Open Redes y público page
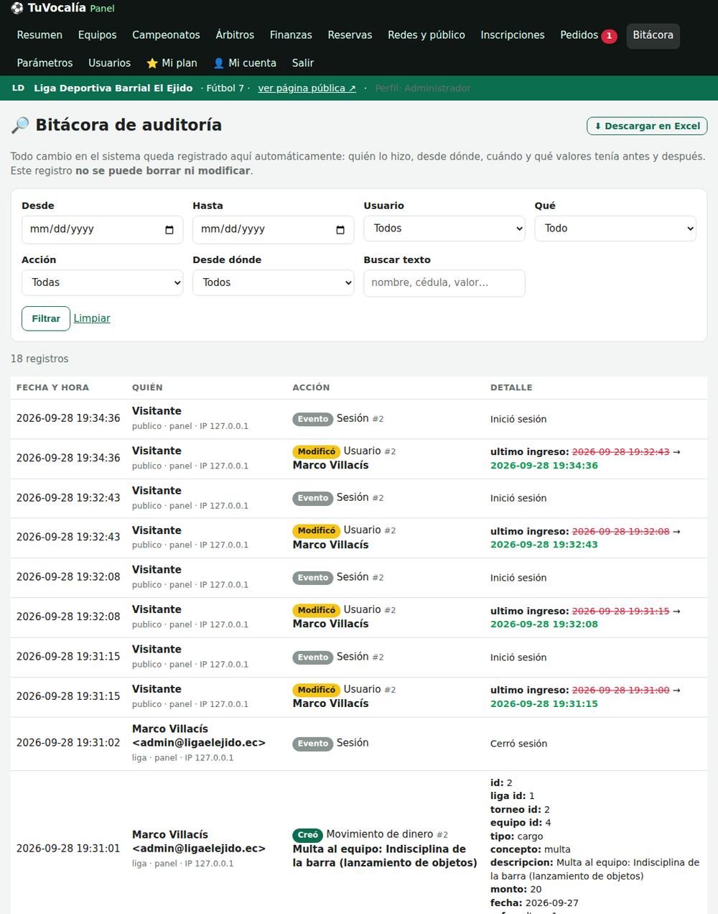 pos(426,35)
